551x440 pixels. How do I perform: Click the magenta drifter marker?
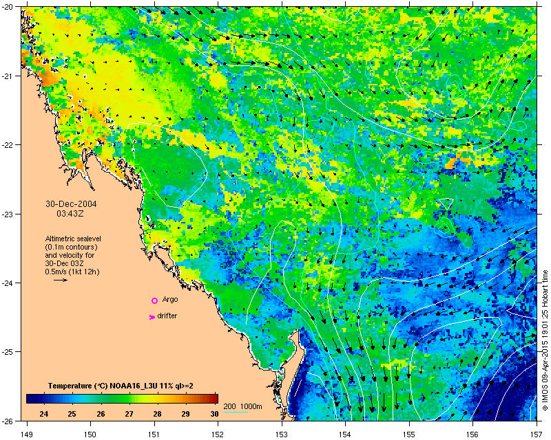(x=152, y=317)
